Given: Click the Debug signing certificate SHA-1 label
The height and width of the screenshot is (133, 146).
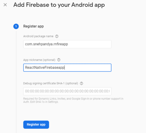Looking at the screenshot, I should pyautogui.click(x=50, y=84).
